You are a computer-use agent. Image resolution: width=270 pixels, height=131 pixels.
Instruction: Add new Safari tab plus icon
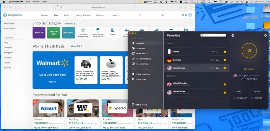[186, 7]
